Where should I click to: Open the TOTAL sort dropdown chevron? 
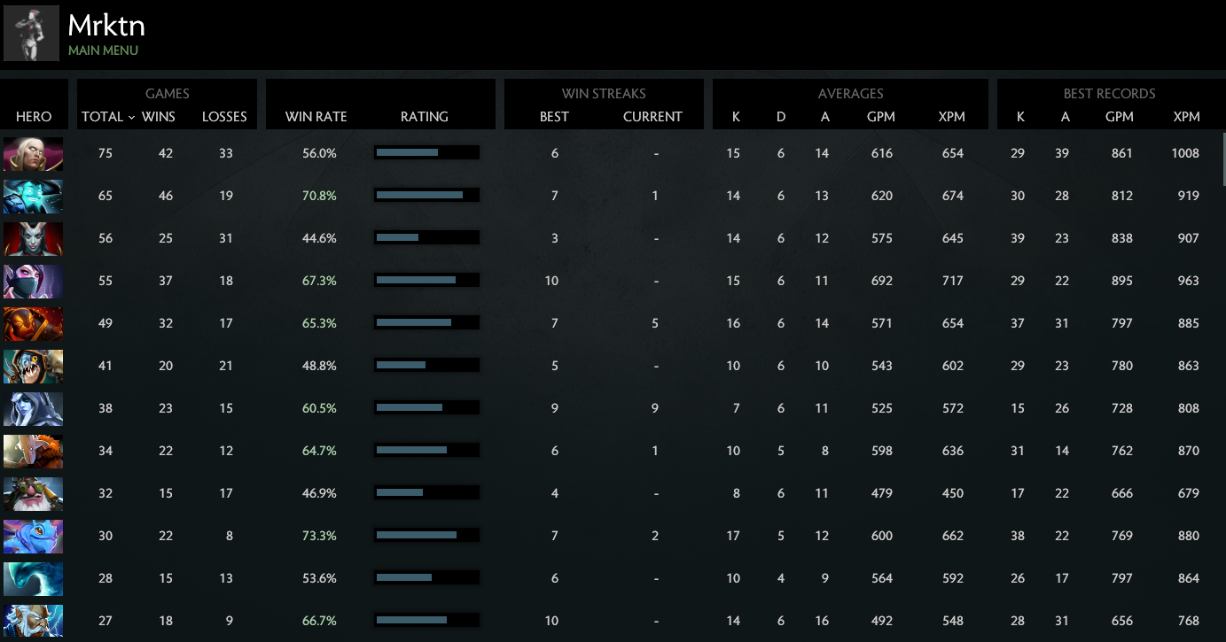131,117
